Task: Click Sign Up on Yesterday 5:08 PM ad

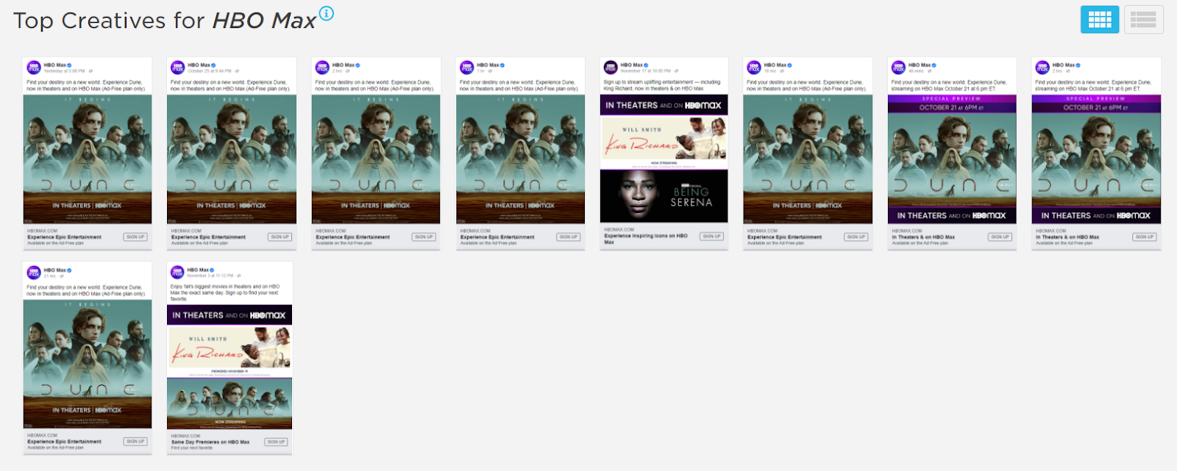Action: tap(135, 237)
